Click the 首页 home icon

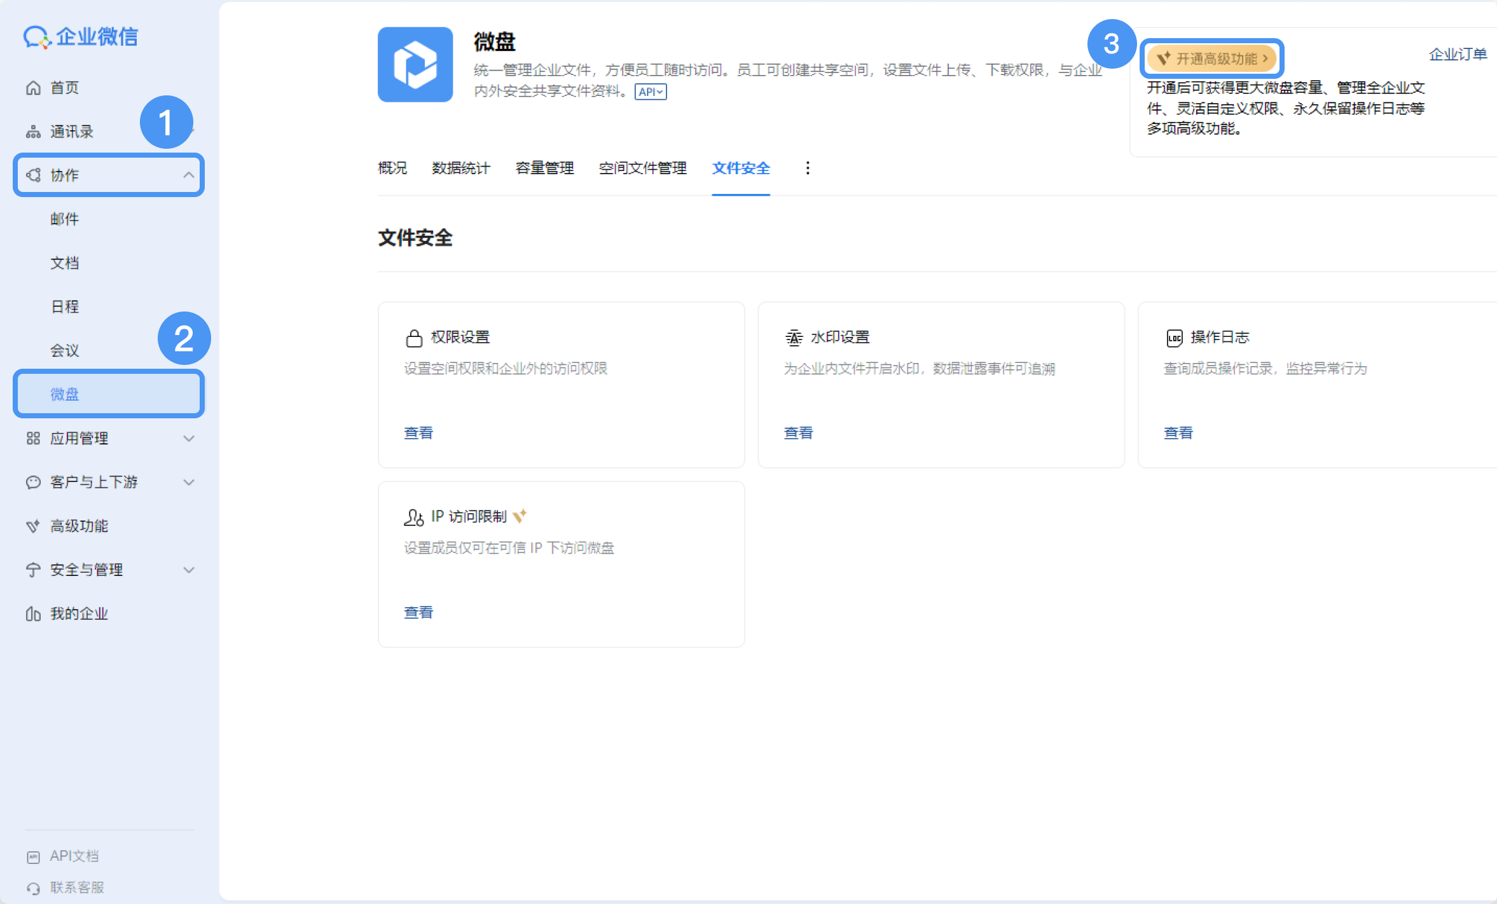click(33, 88)
